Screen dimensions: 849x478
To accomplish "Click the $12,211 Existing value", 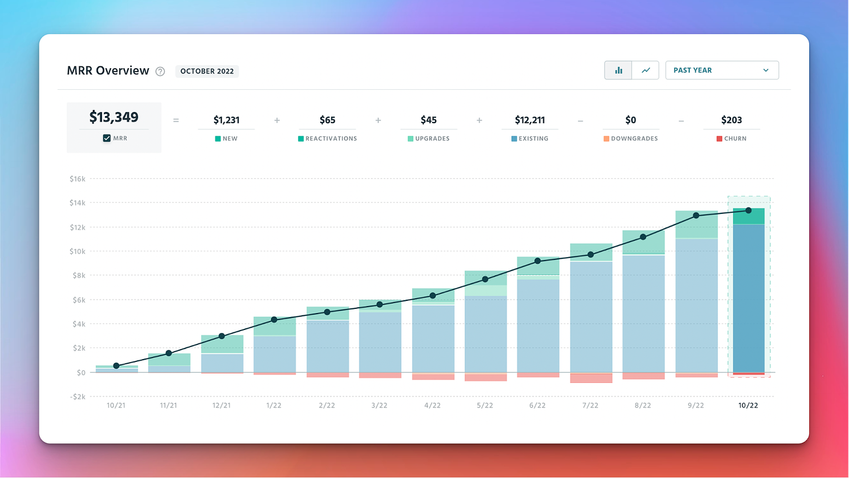I will point(529,120).
